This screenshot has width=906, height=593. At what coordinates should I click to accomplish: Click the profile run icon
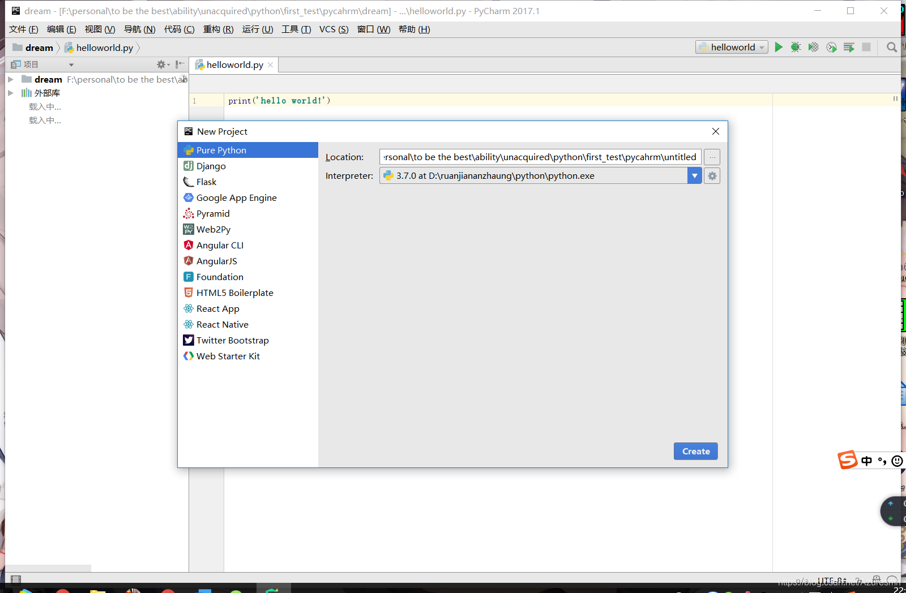coord(831,47)
